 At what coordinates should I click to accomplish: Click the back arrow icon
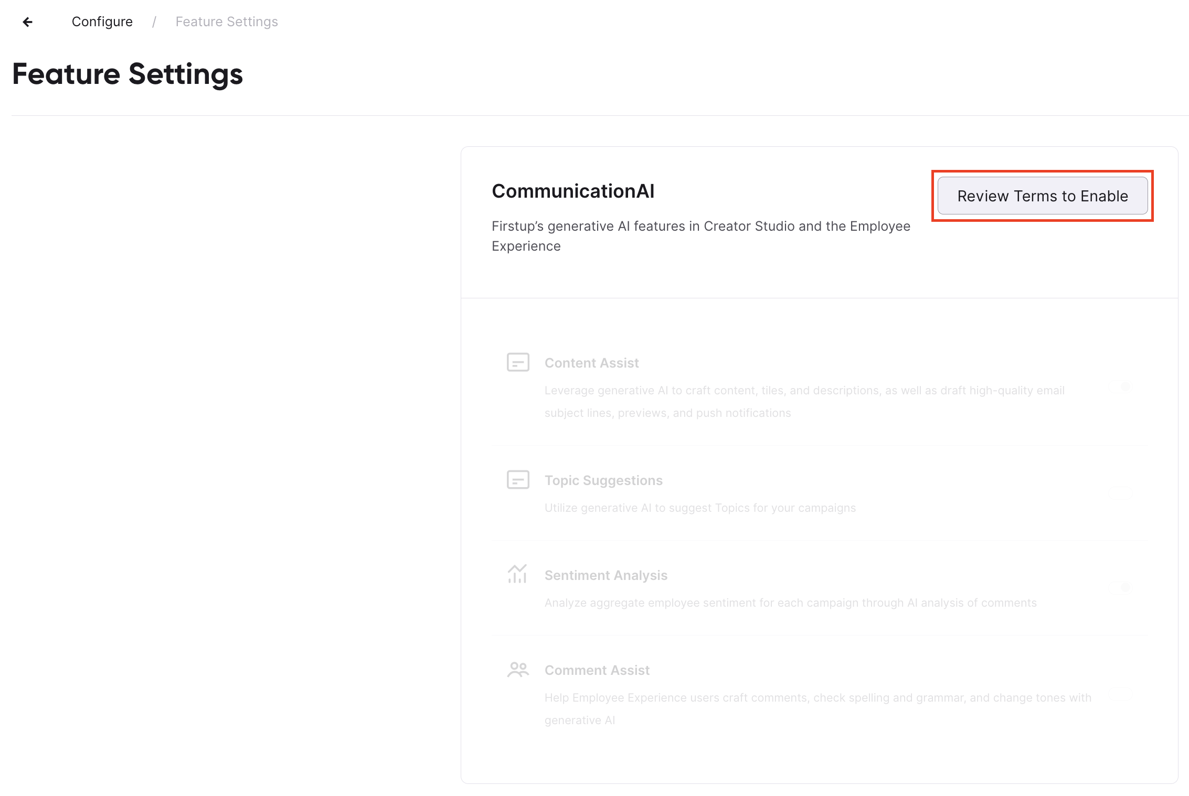pos(28,21)
